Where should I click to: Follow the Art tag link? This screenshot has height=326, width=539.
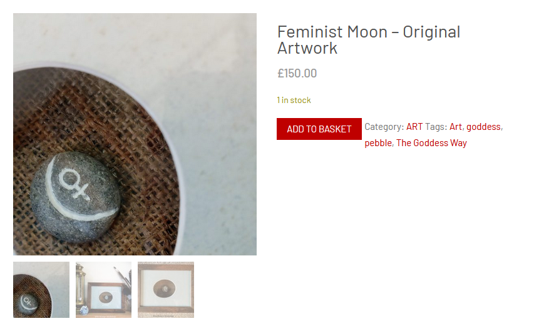[x=456, y=127]
